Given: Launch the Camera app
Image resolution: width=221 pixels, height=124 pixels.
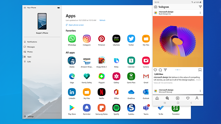Looking at the screenshot, I should click(146, 61).
